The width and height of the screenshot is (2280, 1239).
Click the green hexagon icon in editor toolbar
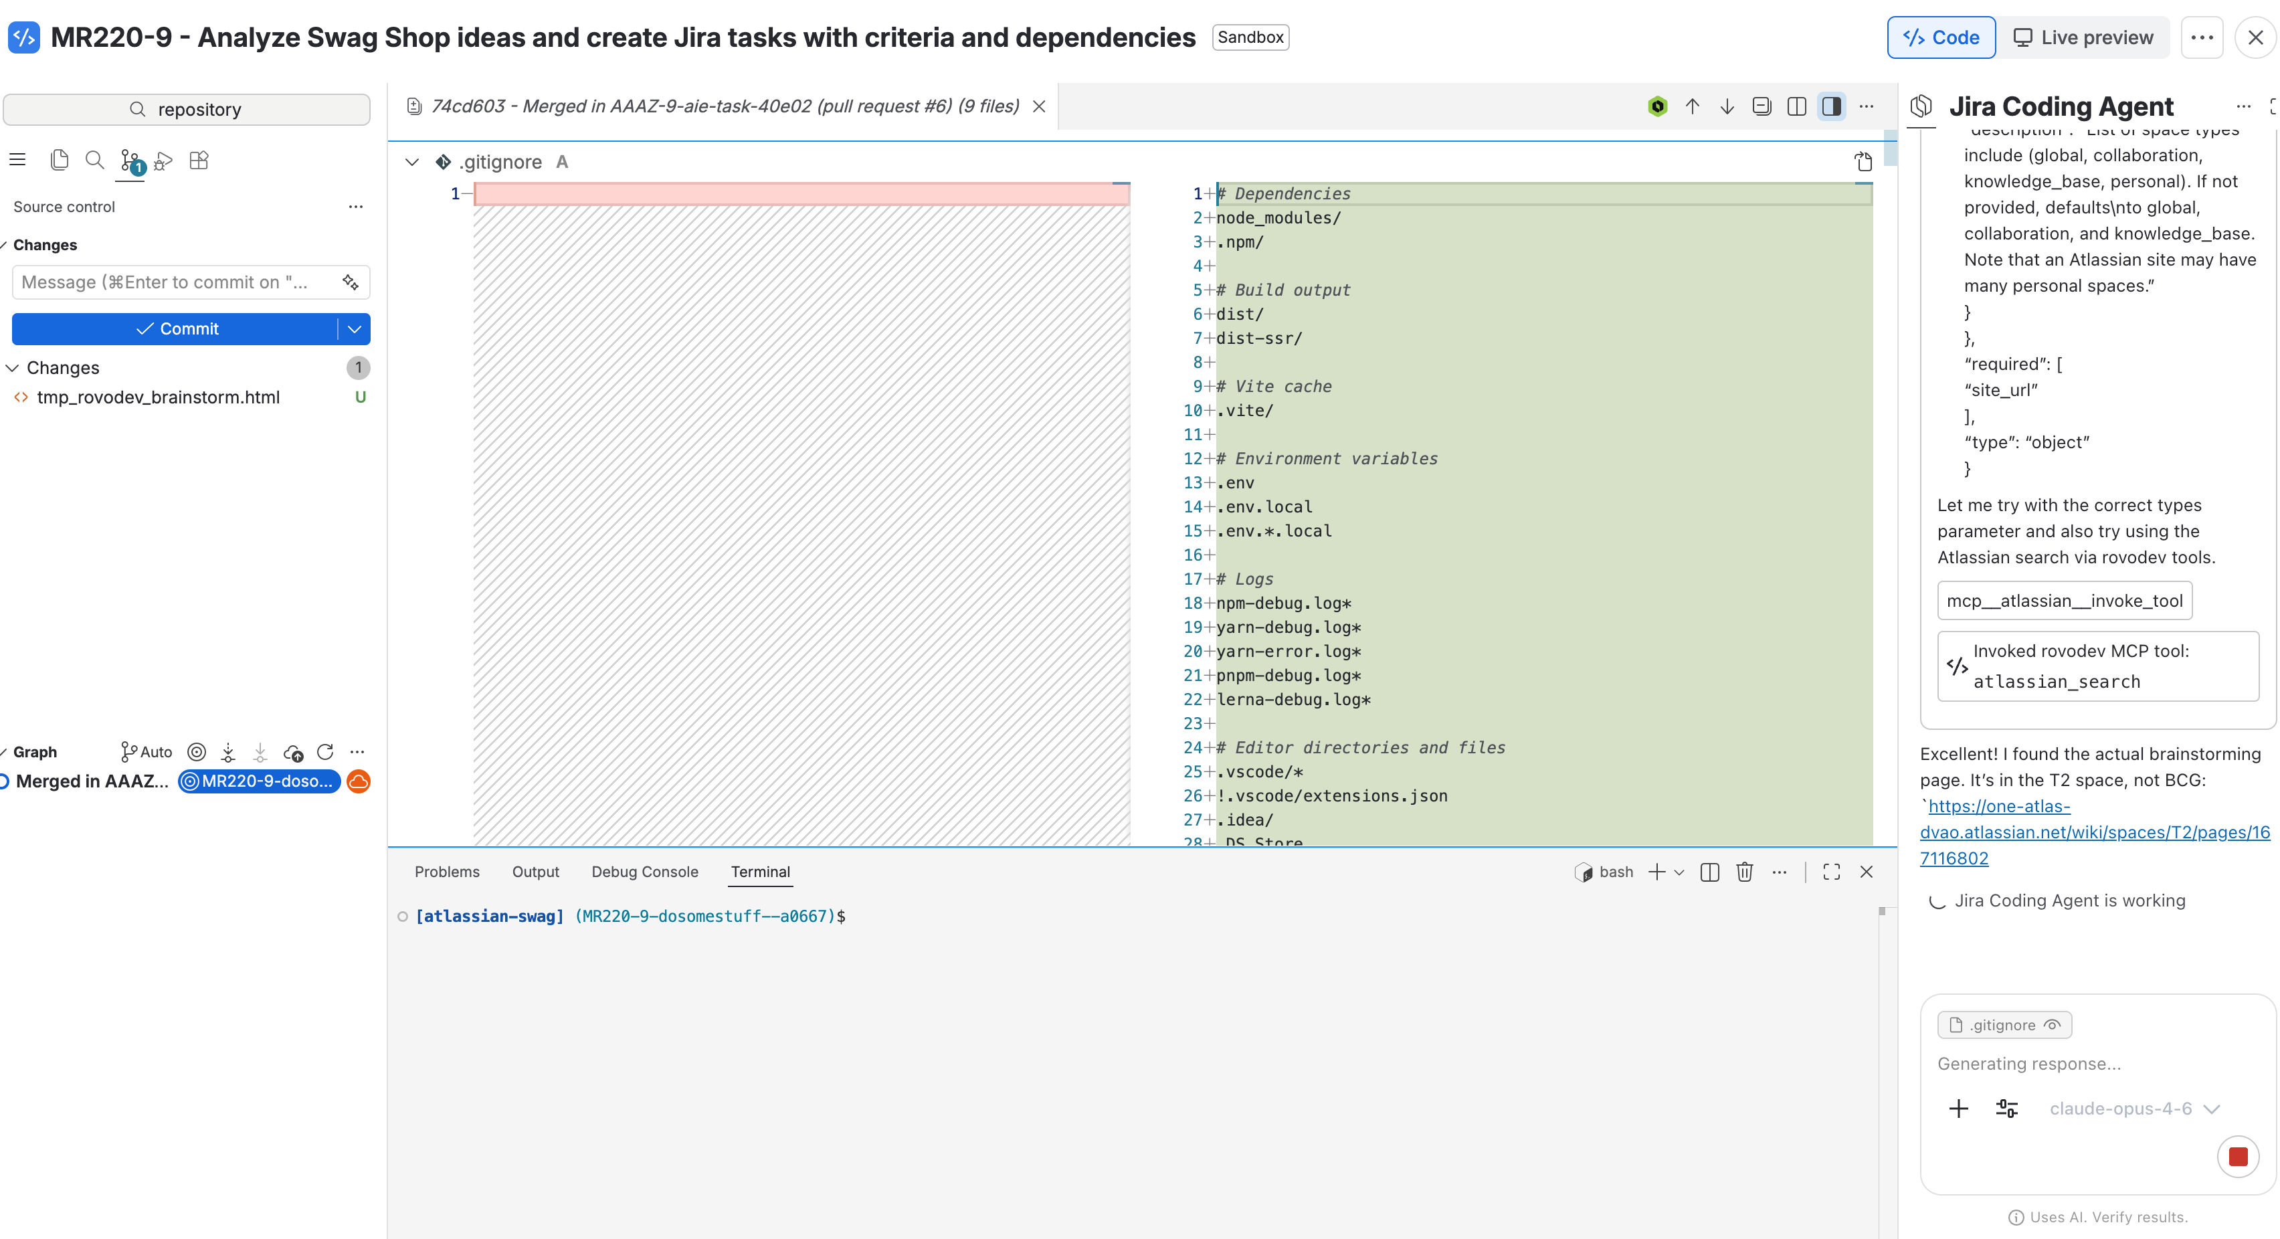(1657, 107)
